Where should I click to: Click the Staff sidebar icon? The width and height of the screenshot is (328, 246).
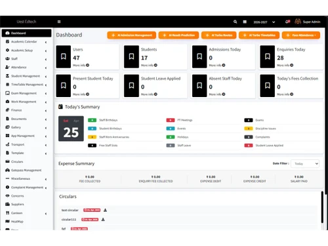[x=7, y=58]
